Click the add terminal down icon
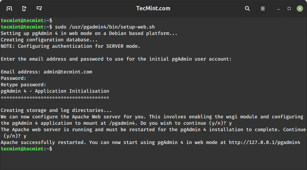307x170 pixels. (x=39, y=8)
